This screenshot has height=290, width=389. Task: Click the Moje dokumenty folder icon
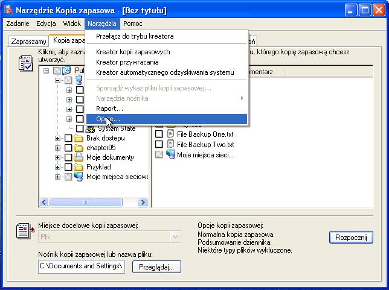point(79,157)
